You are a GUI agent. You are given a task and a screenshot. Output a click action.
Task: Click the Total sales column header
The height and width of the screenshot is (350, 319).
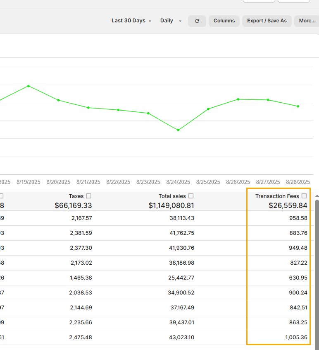pos(172,196)
